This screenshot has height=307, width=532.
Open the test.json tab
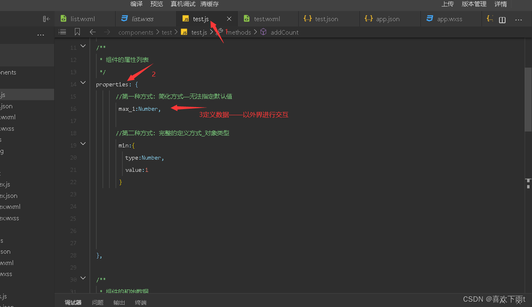[x=329, y=19]
